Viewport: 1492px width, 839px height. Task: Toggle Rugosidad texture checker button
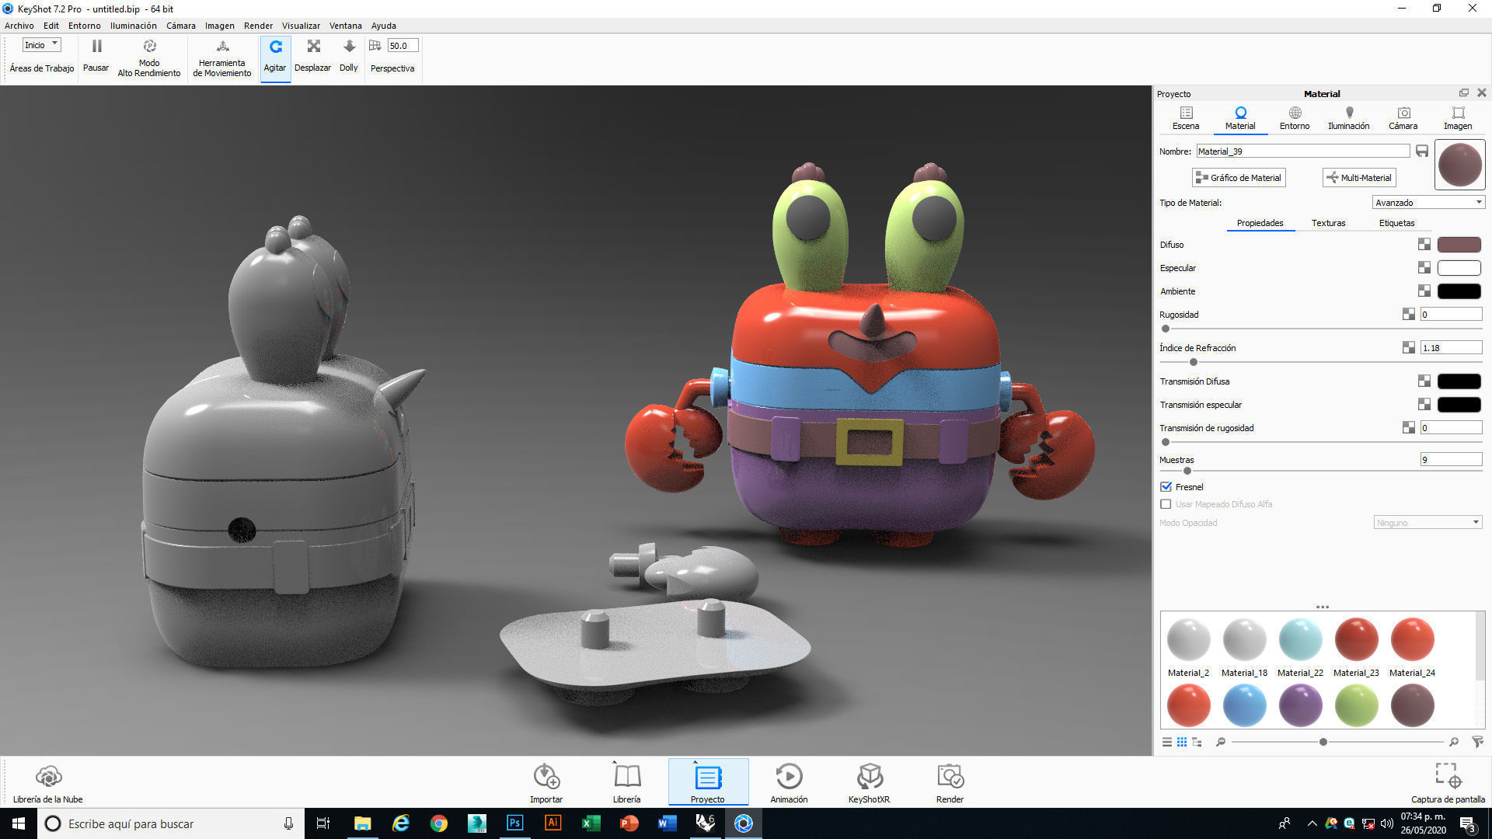click(1408, 315)
